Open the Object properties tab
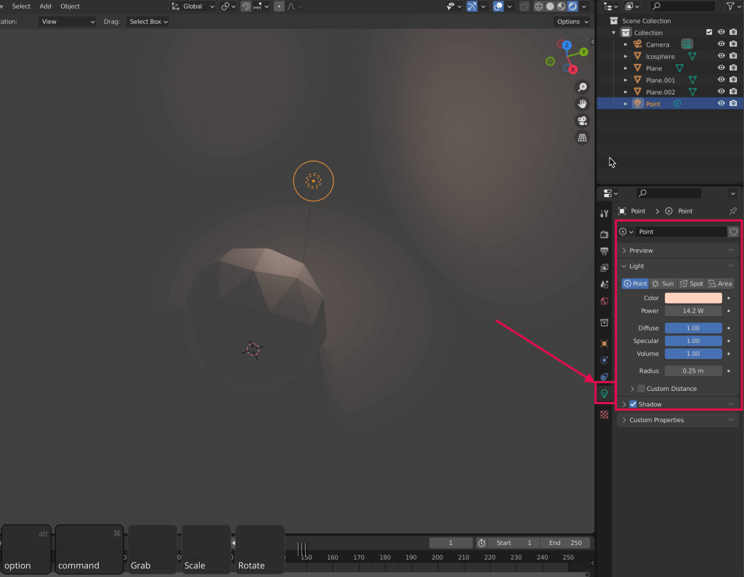This screenshot has width=744, height=577. pyautogui.click(x=604, y=343)
